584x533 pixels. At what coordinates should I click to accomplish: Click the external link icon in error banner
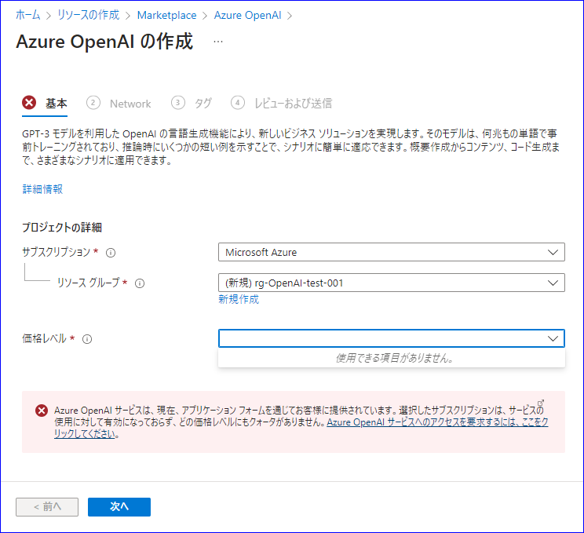[x=541, y=403]
